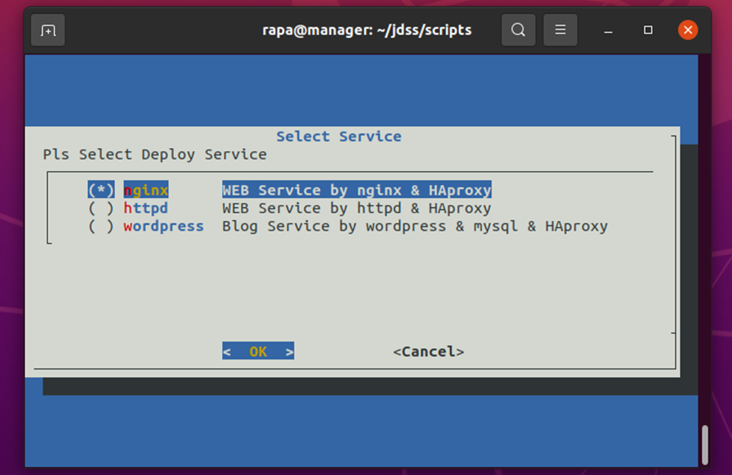The width and height of the screenshot is (732, 475).
Task: Select the wordpress radio option
Action: 101,226
